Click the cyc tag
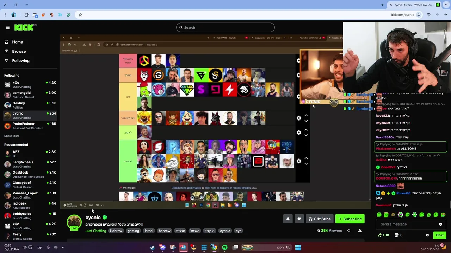This screenshot has height=253, width=451. coord(239,231)
